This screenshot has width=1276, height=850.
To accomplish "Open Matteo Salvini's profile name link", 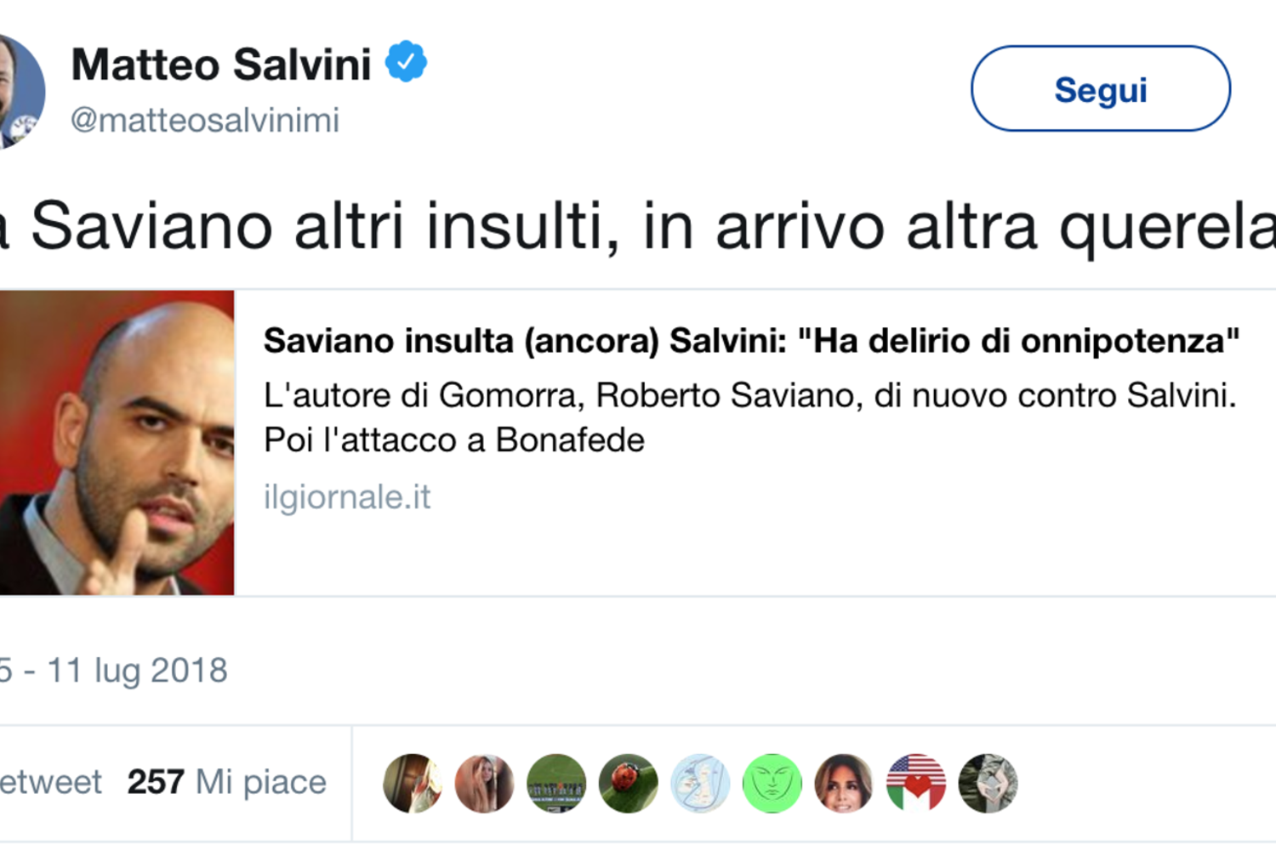I will (x=221, y=65).
